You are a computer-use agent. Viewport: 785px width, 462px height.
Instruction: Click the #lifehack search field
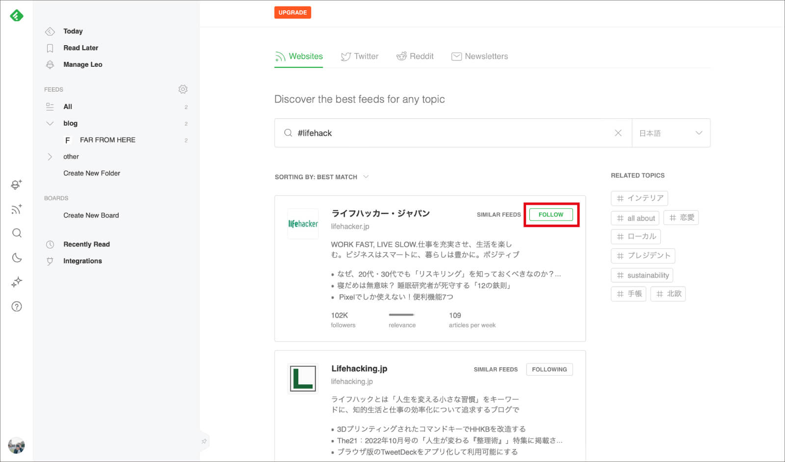[453, 133]
